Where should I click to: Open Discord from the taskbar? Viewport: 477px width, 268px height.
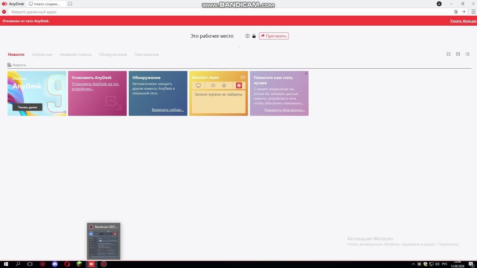tap(55, 264)
